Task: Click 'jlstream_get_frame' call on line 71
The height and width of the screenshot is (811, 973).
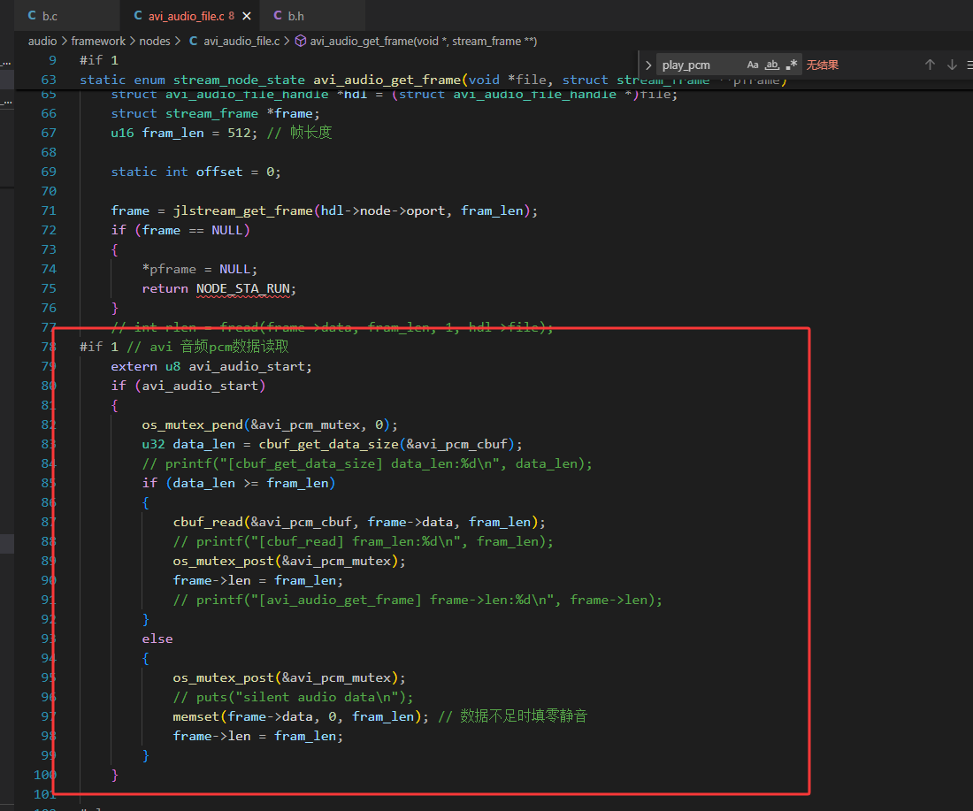Action: [x=242, y=211]
